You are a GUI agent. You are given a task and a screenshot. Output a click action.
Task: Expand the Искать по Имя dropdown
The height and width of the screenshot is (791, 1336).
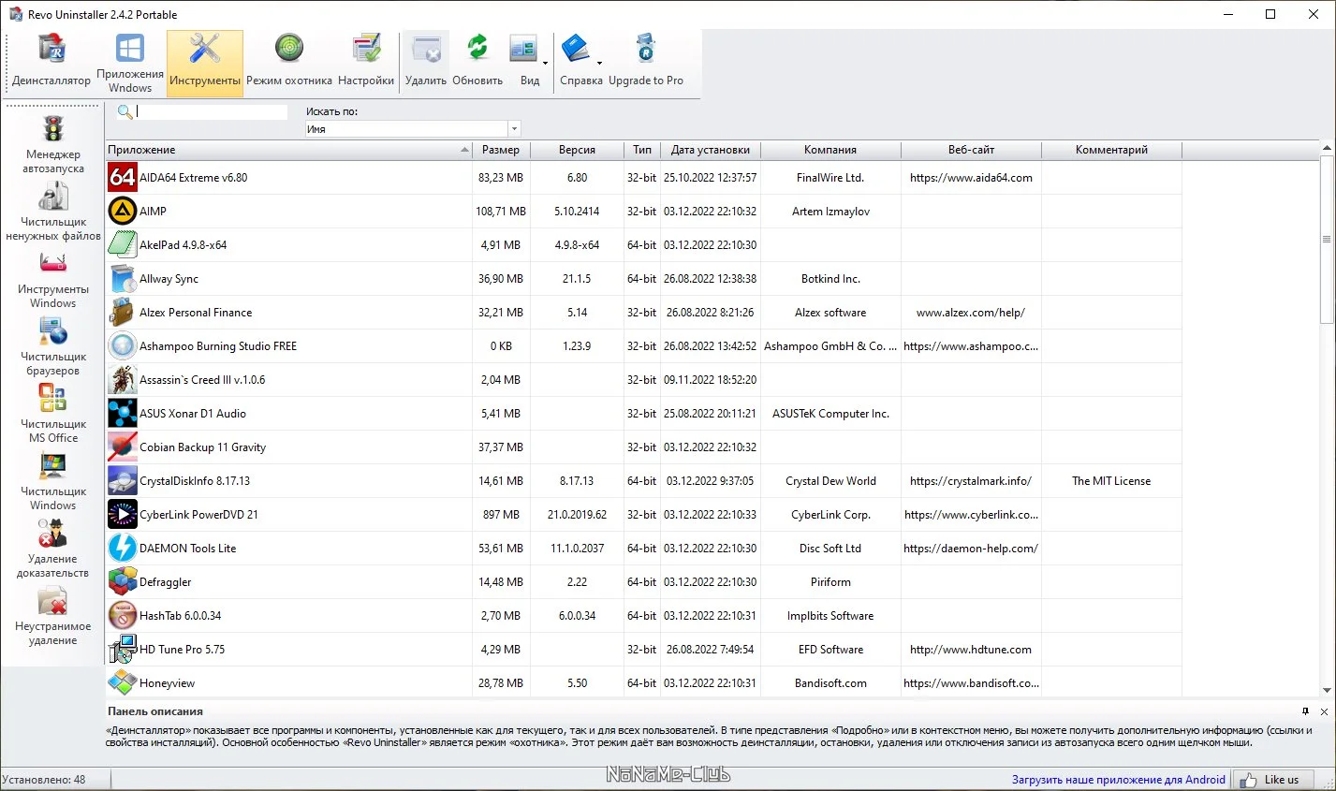pos(514,129)
